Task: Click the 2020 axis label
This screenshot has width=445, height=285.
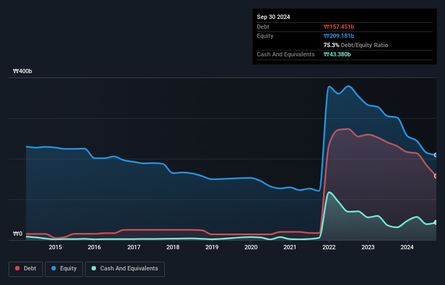Action: (251, 247)
